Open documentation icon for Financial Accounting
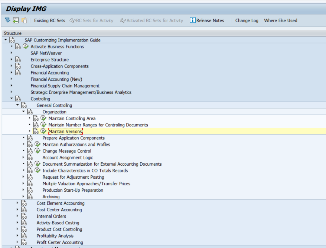The height and width of the screenshot is (248, 326). pyautogui.click(x=18, y=73)
